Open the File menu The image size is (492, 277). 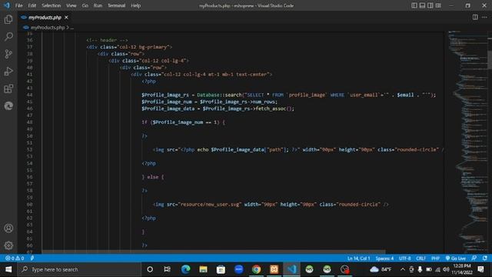coord(18,5)
